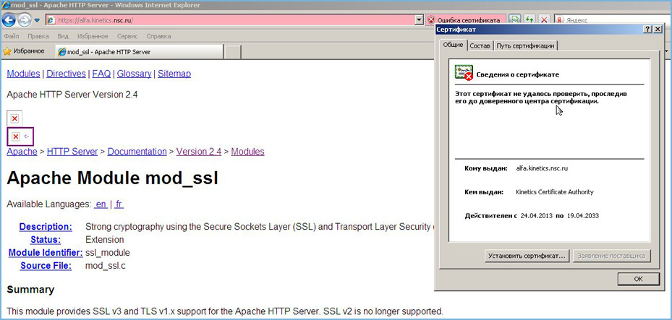Click the Избранное star favorites button

(24, 51)
